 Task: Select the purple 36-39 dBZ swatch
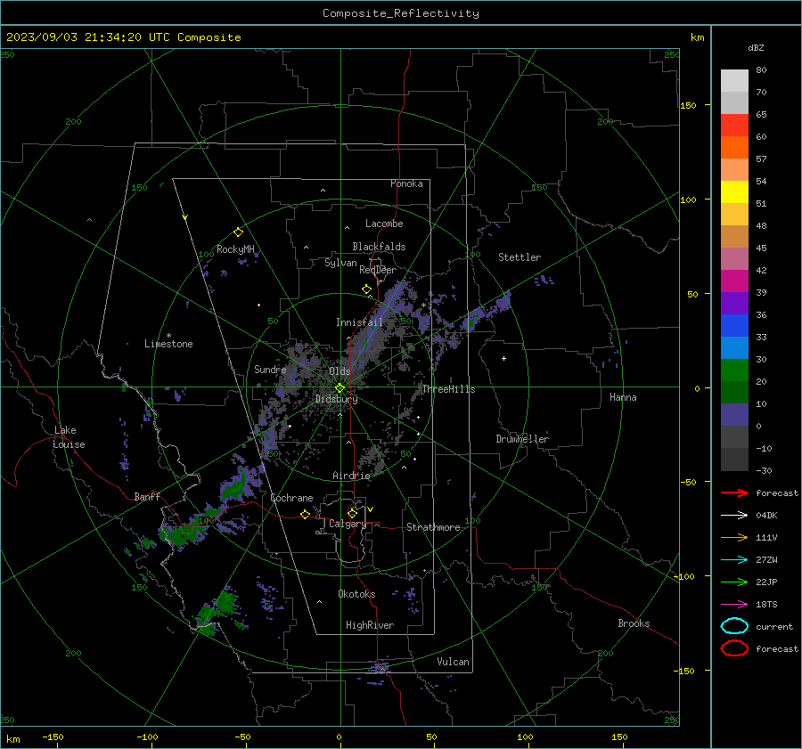tap(734, 303)
